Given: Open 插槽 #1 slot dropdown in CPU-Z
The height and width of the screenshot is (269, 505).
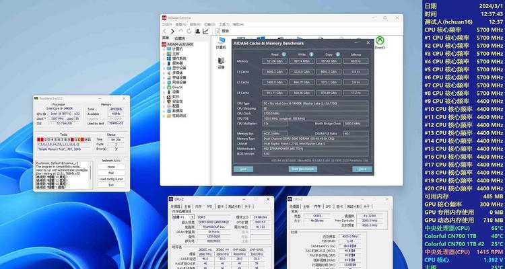Looking at the screenshot, I should [183, 217].
